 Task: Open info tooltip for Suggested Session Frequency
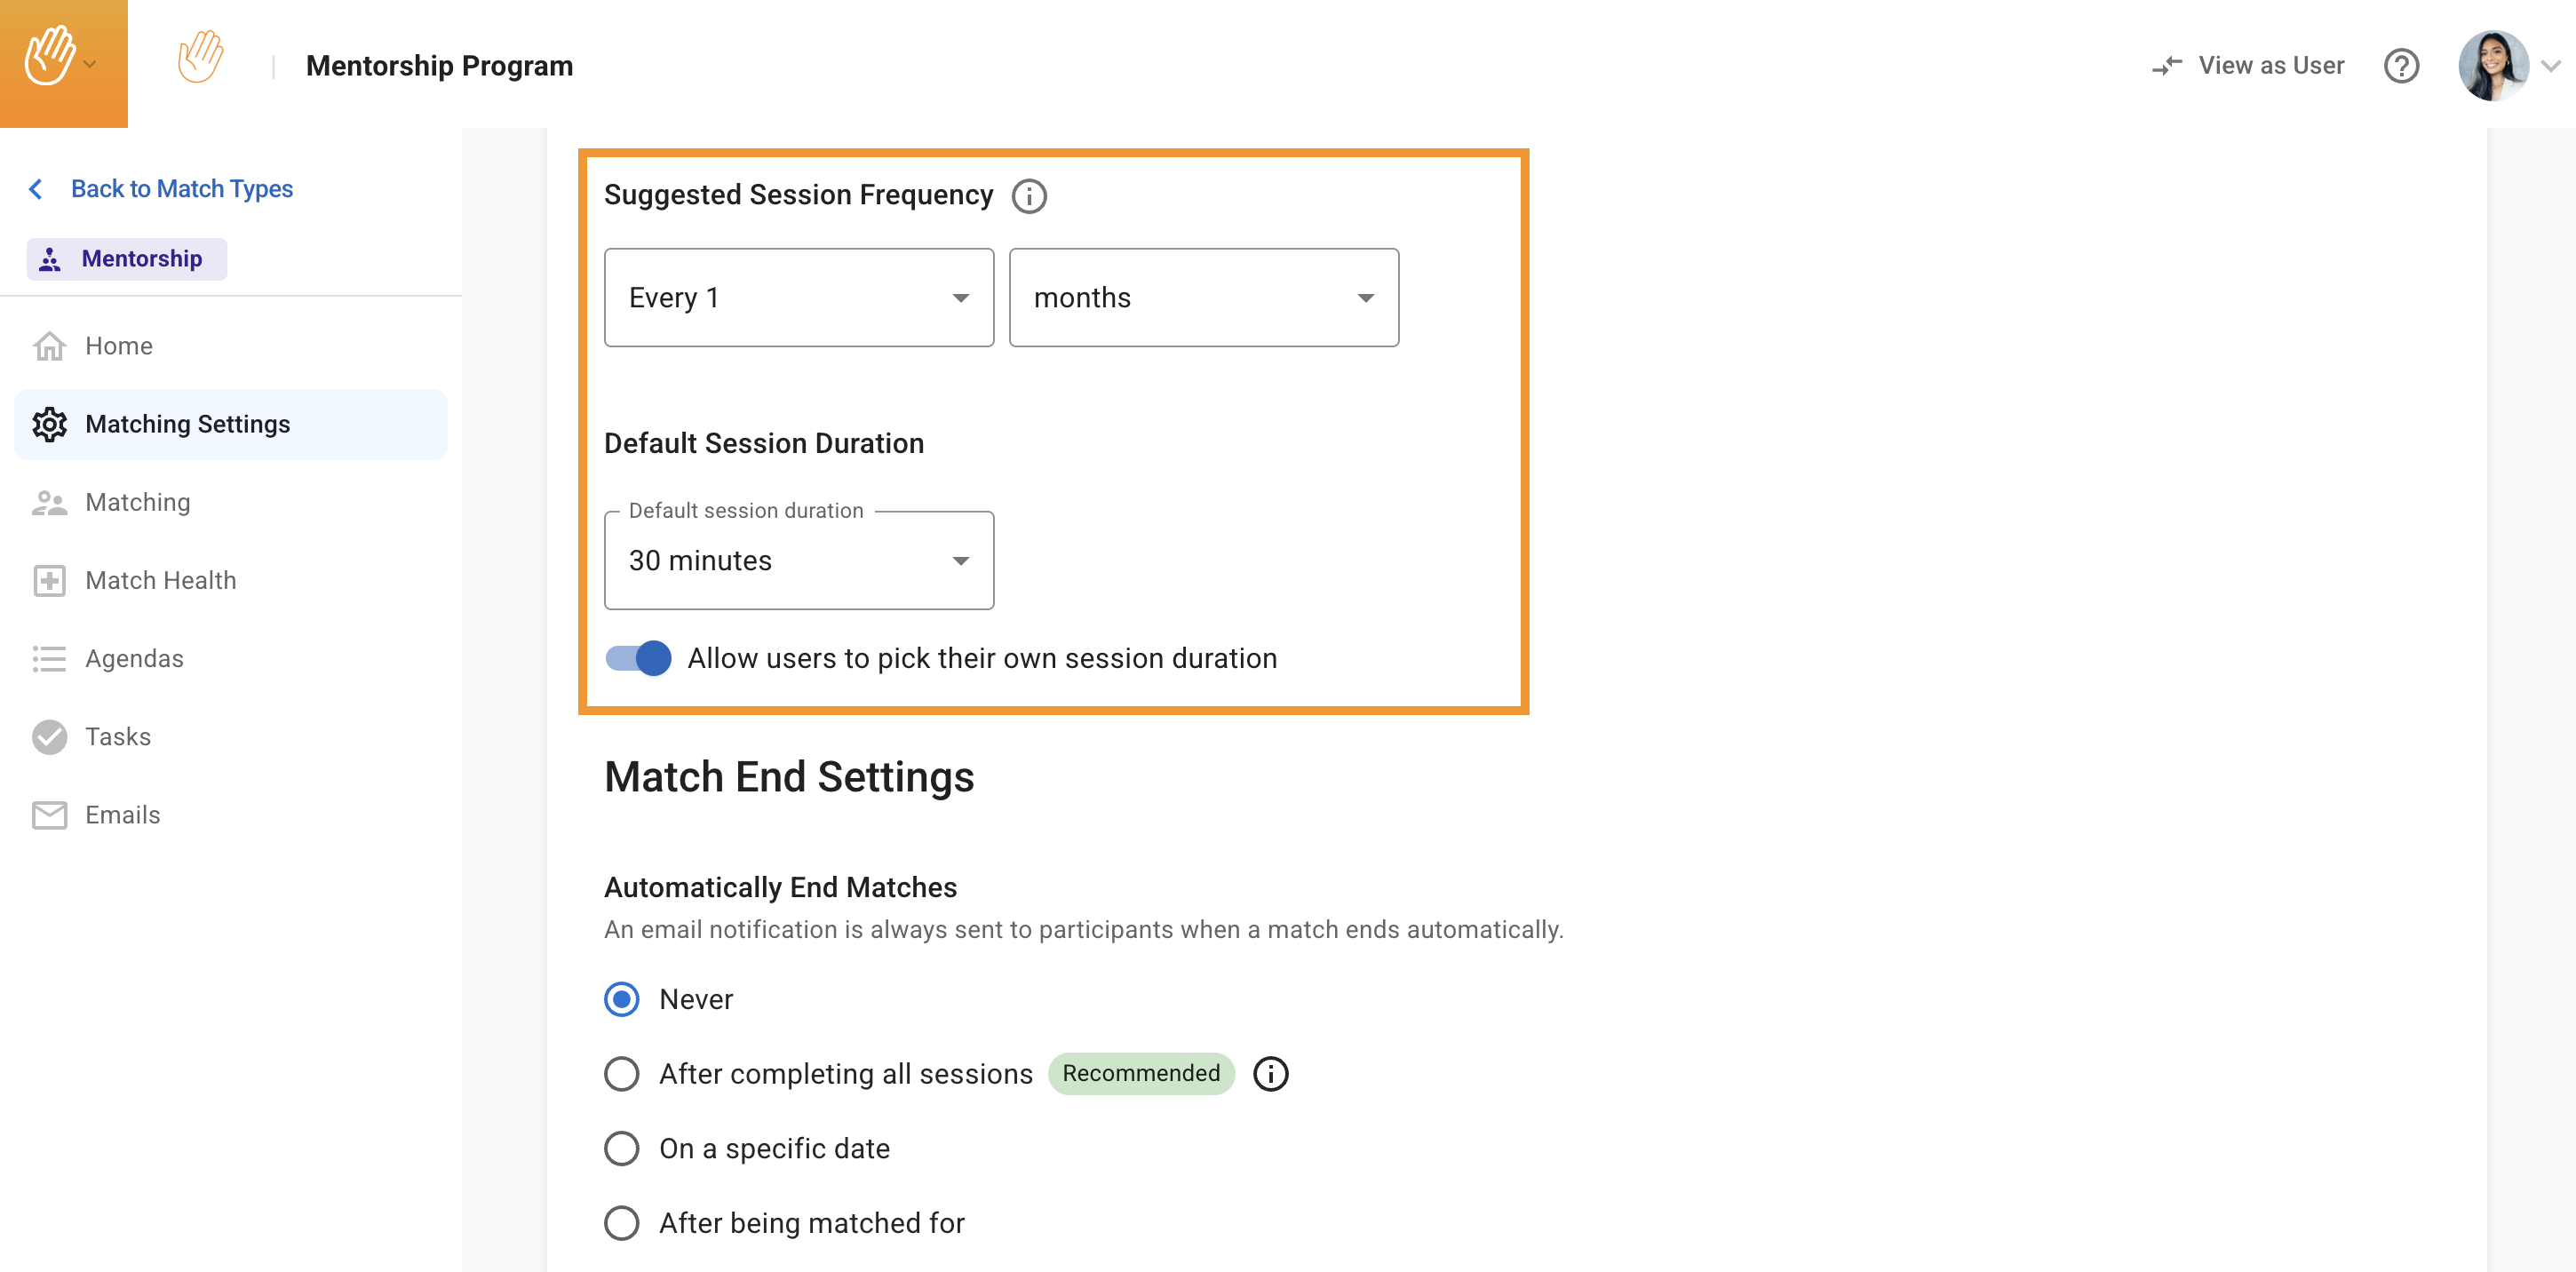(x=1028, y=196)
